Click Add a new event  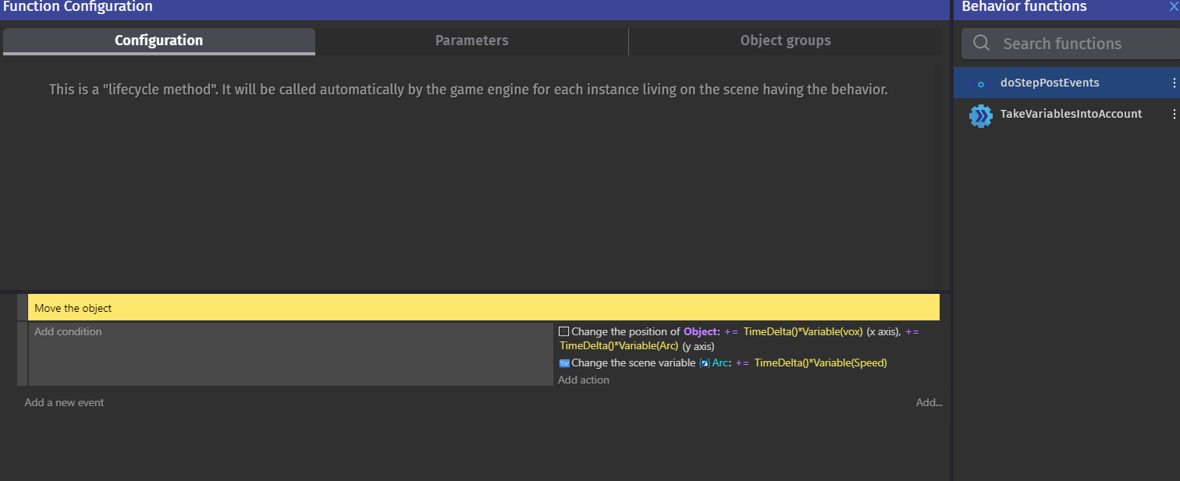(x=63, y=402)
